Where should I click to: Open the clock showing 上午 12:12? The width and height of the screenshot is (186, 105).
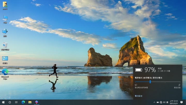[x=174, y=102]
